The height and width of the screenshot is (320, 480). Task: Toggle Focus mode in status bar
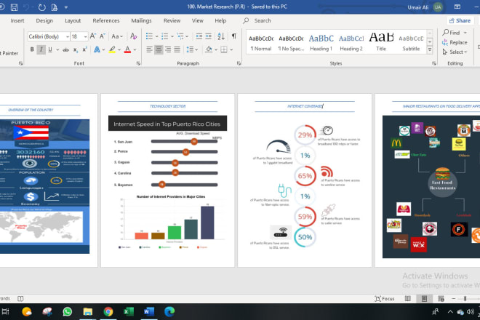(x=385, y=299)
